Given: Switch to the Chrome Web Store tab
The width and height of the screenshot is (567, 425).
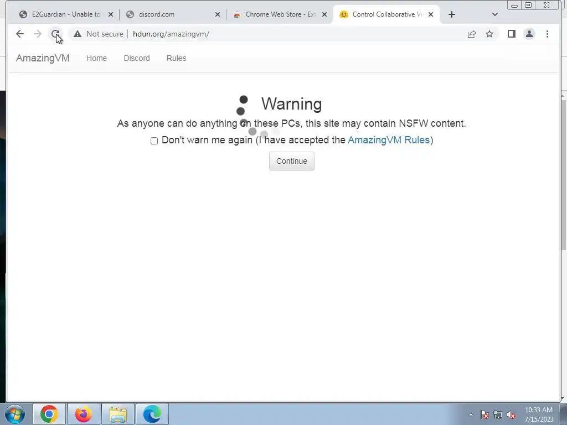Looking at the screenshot, I should tap(280, 14).
